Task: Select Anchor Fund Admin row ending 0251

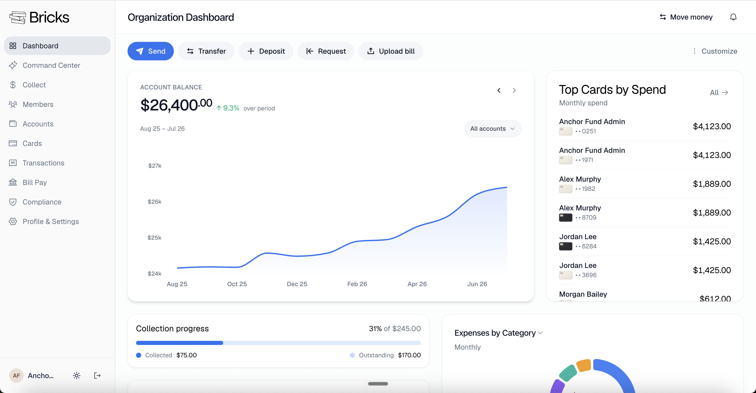Action: pyautogui.click(x=645, y=126)
